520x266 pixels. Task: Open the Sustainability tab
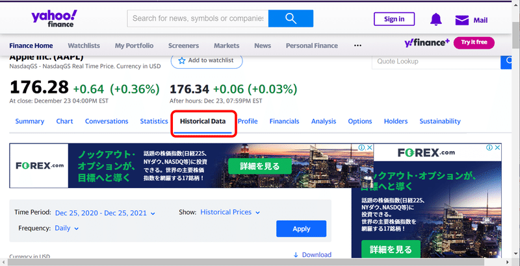point(440,121)
